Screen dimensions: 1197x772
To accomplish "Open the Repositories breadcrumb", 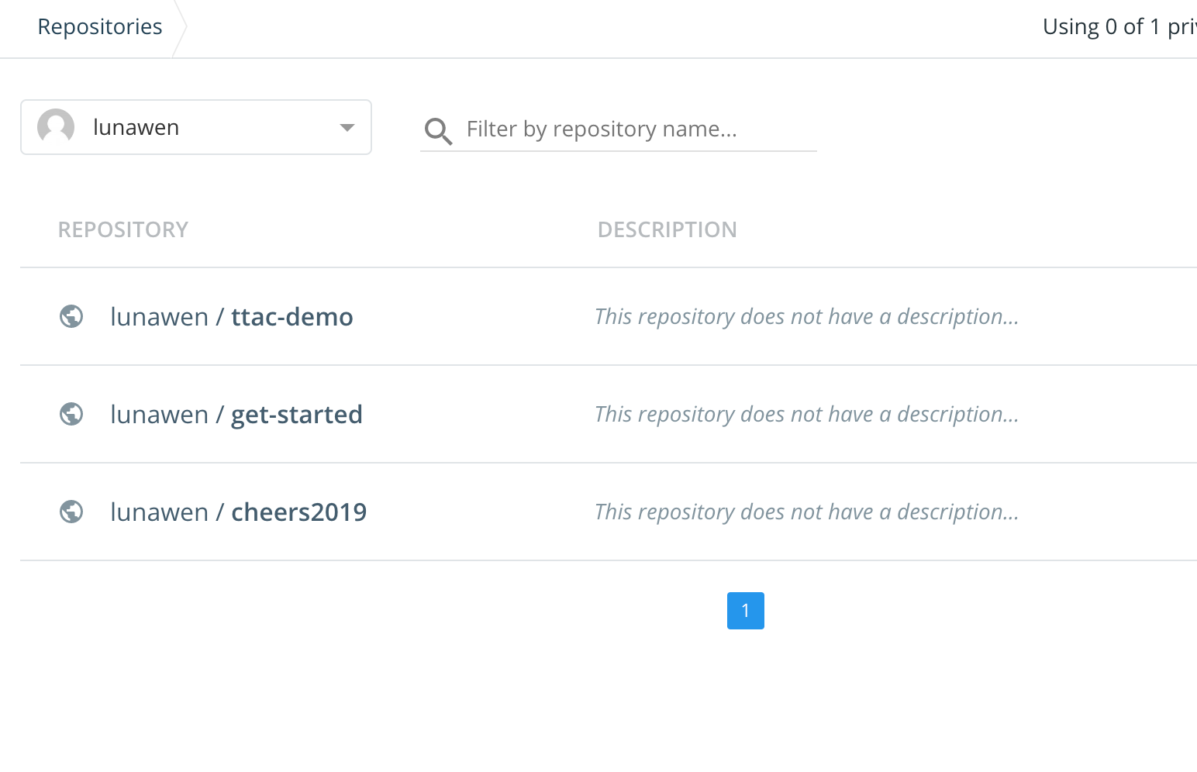I will click(x=100, y=26).
